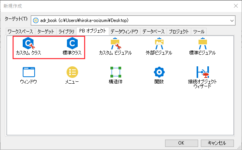Switch to the データベース tab
Viewport: 242px width, 150px height.
154,32
